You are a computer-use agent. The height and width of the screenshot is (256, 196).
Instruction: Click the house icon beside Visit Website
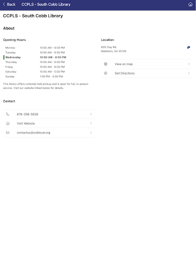[x=7, y=123]
